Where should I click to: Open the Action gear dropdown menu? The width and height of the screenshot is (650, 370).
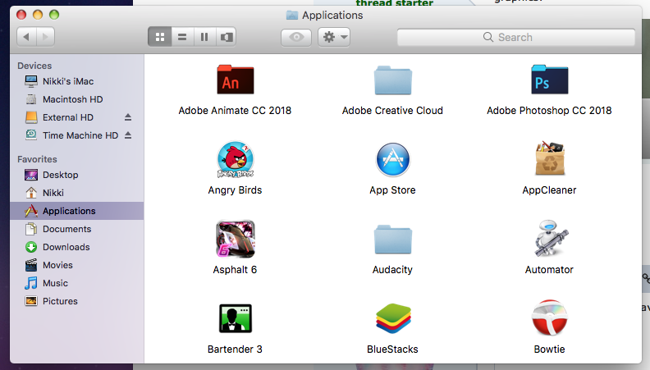[x=334, y=37]
